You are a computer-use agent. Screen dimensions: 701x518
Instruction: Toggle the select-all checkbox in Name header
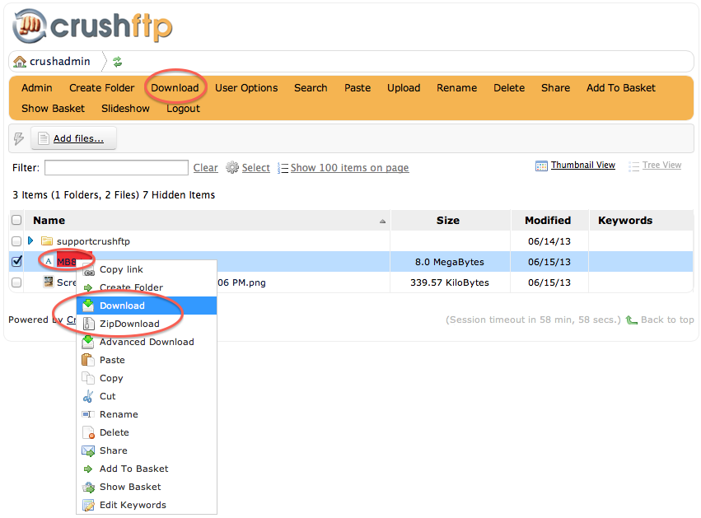(x=16, y=220)
